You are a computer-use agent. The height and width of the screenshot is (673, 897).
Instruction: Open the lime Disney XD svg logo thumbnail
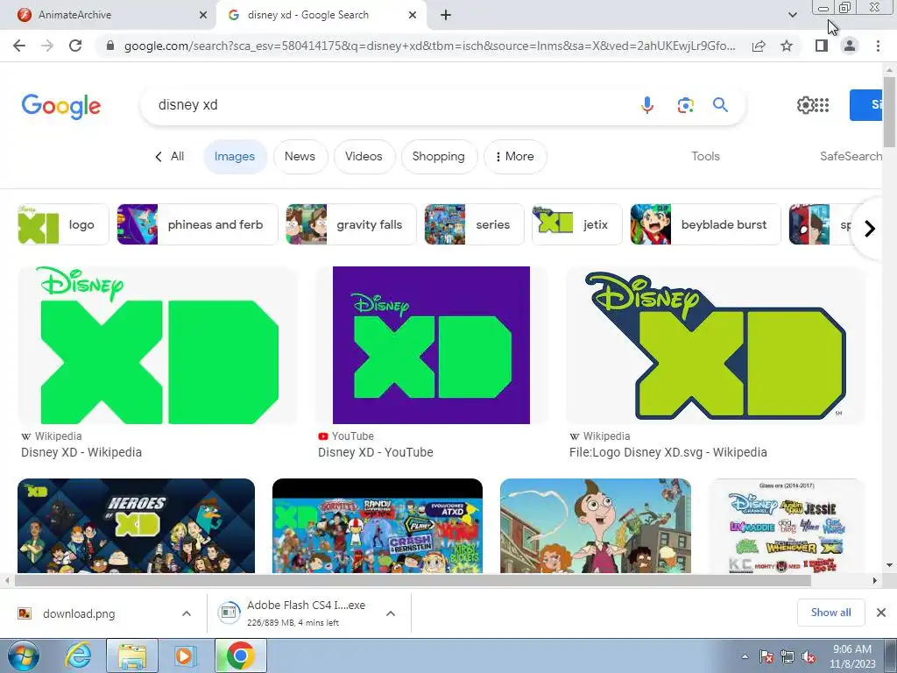tap(715, 345)
